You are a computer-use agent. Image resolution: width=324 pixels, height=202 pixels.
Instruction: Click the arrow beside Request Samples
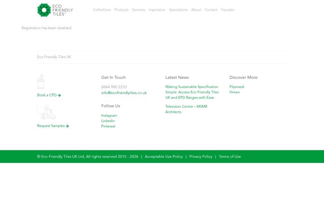coord(67,126)
